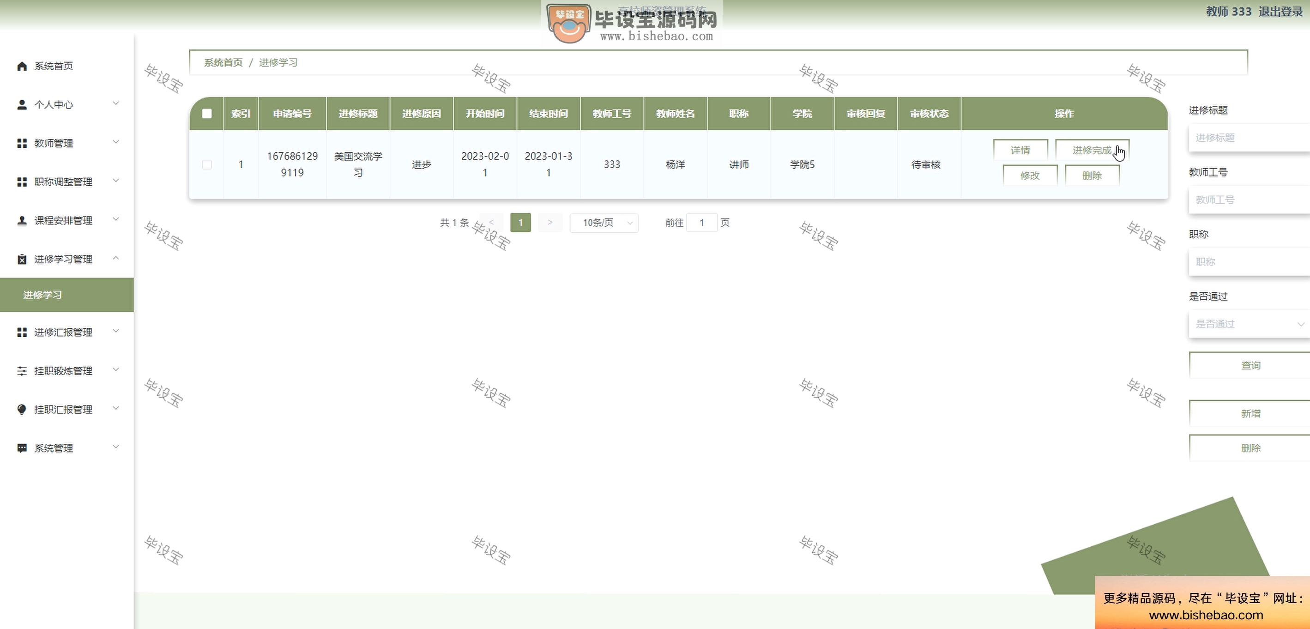The height and width of the screenshot is (629, 1310).
Task: Open the 10条/页 page size dropdown
Action: pyautogui.click(x=604, y=223)
